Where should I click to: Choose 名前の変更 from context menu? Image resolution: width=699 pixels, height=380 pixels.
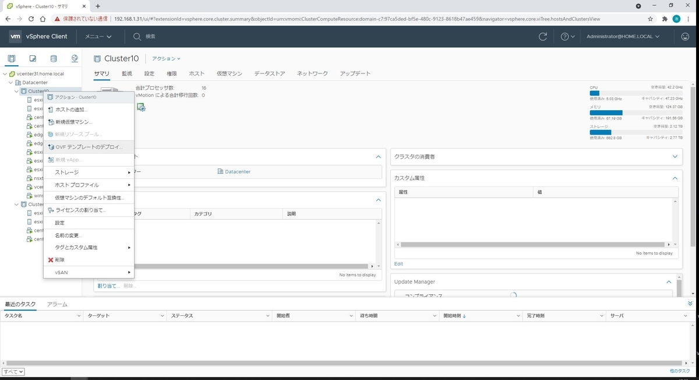click(x=89, y=235)
